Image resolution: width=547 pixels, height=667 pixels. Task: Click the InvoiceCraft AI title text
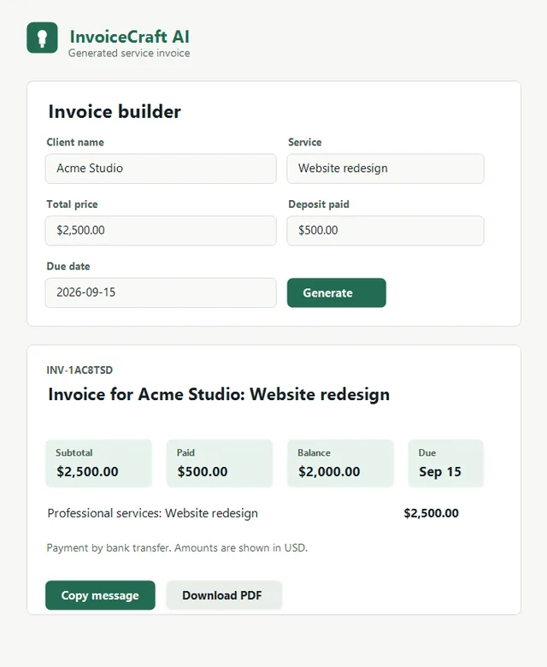(130, 37)
